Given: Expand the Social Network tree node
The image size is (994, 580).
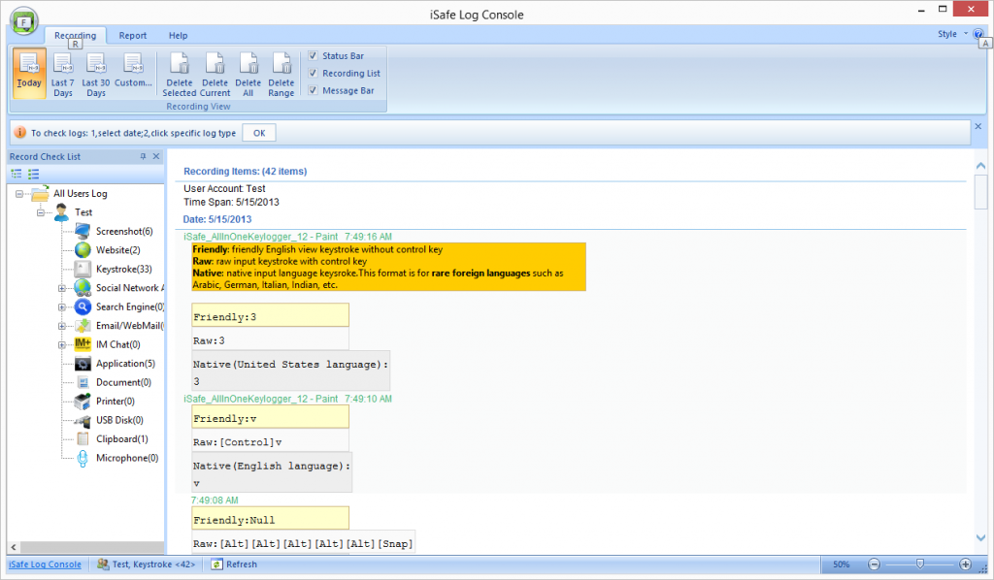Looking at the screenshot, I should pyautogui.click(x=62, y=288).
